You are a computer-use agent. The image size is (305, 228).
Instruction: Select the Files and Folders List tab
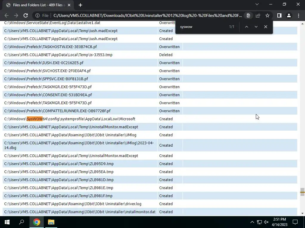[38, 5]
